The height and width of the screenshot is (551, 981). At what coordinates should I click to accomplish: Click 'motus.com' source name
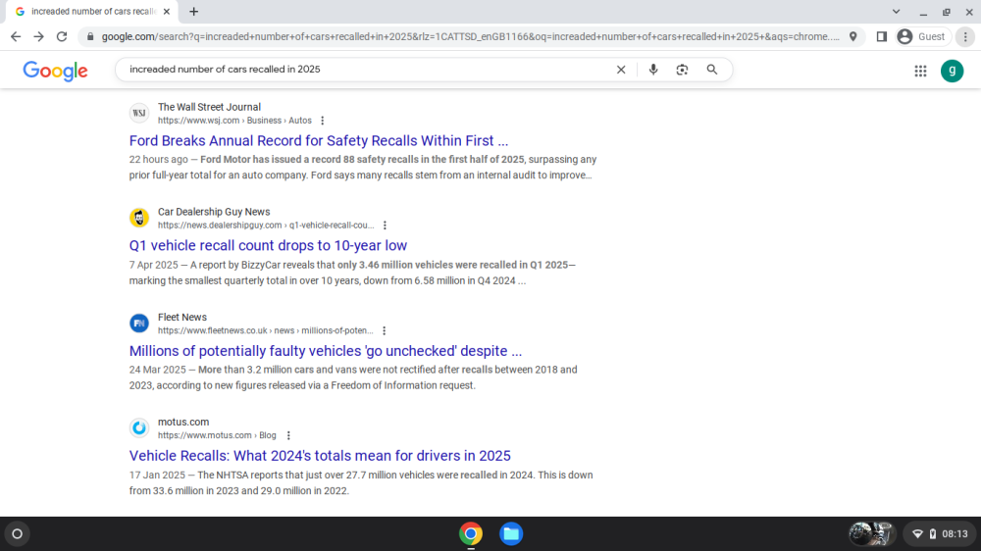pos(183,423)
